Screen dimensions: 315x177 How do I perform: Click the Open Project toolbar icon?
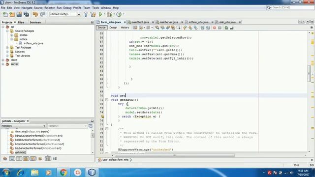[x=19, y=14]
